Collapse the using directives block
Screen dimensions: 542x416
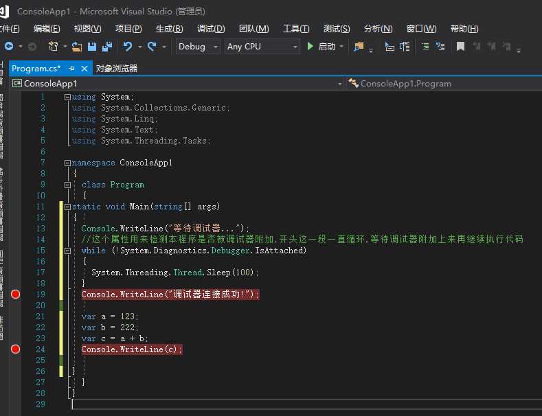[67, 97]
